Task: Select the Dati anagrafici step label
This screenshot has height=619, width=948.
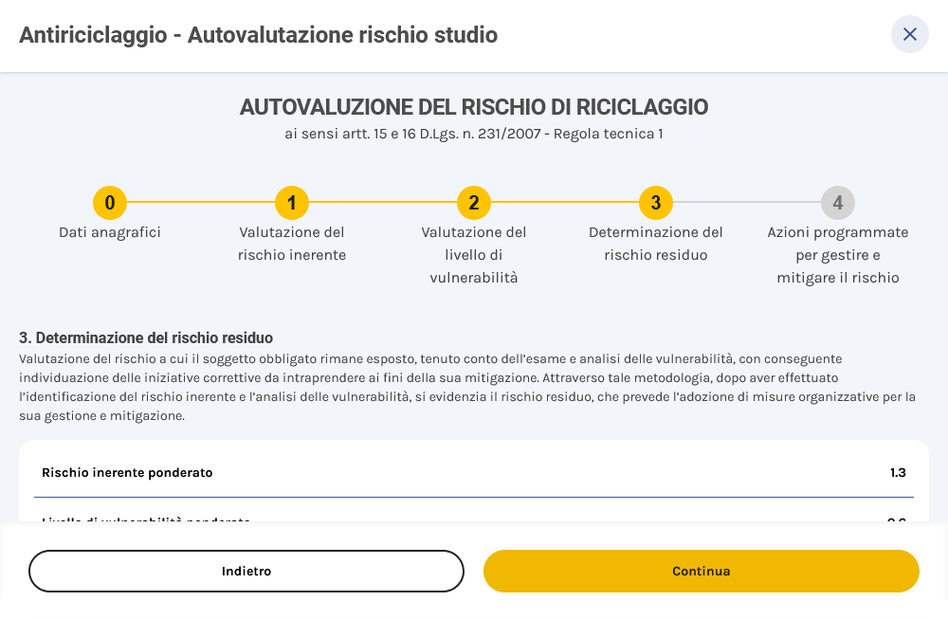Action: (x=110, y=231)
